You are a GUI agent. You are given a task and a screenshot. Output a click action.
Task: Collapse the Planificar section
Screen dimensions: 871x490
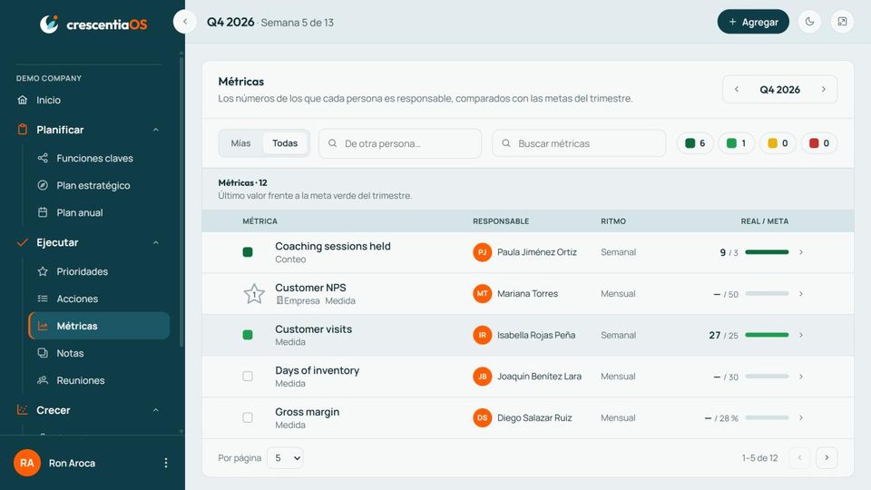coord(155,130)
